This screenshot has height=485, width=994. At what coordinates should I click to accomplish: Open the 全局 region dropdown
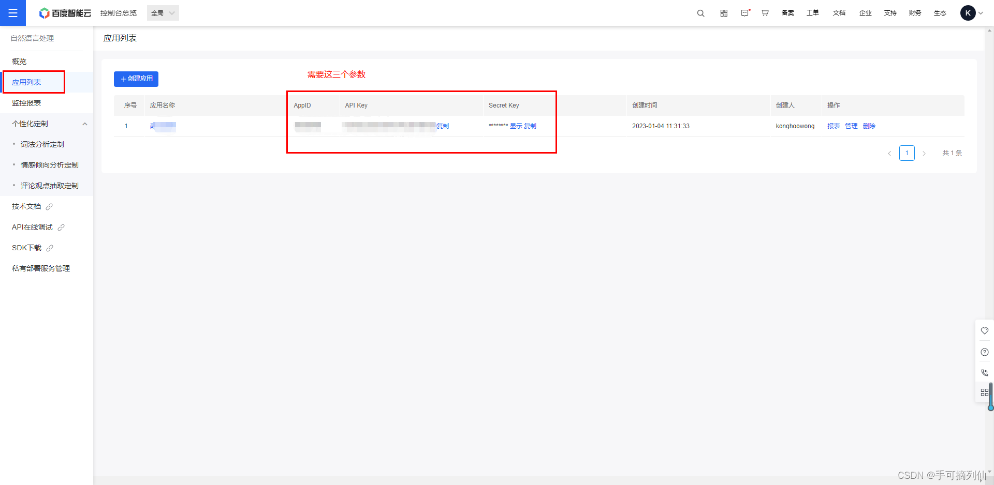point(163,13)
